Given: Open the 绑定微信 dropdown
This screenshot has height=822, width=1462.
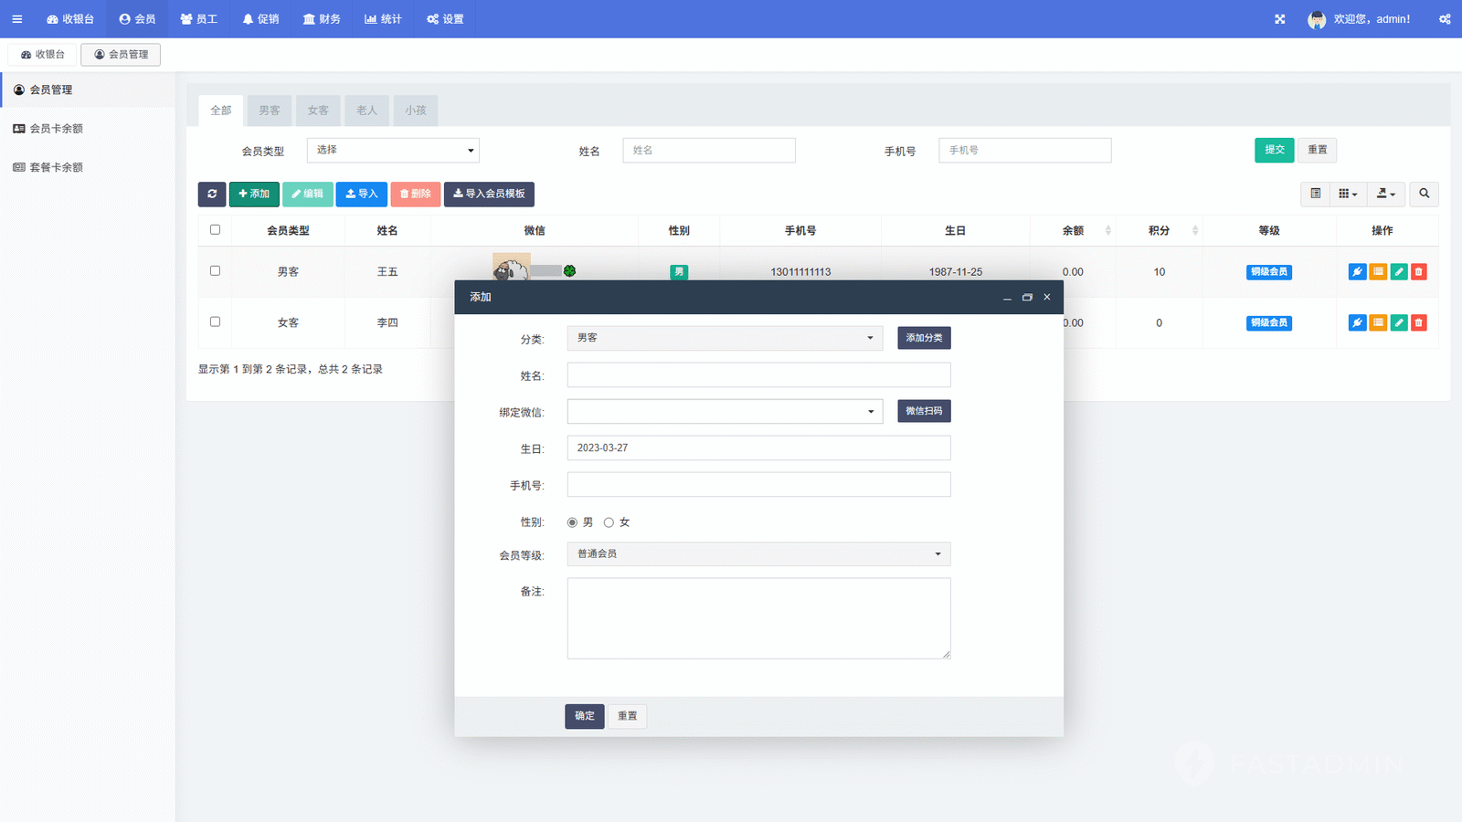Looking at the screenshot, I should click(725, 412).
